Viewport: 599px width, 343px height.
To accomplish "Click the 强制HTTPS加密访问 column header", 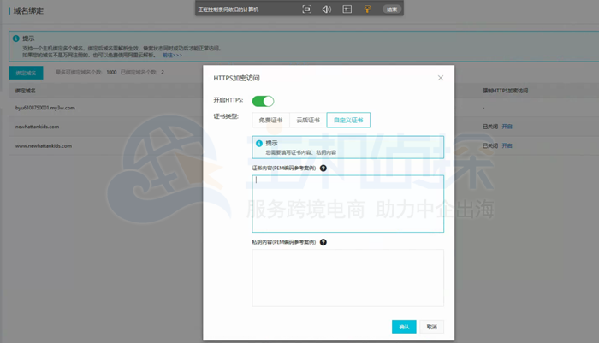I will pos(505,91).
